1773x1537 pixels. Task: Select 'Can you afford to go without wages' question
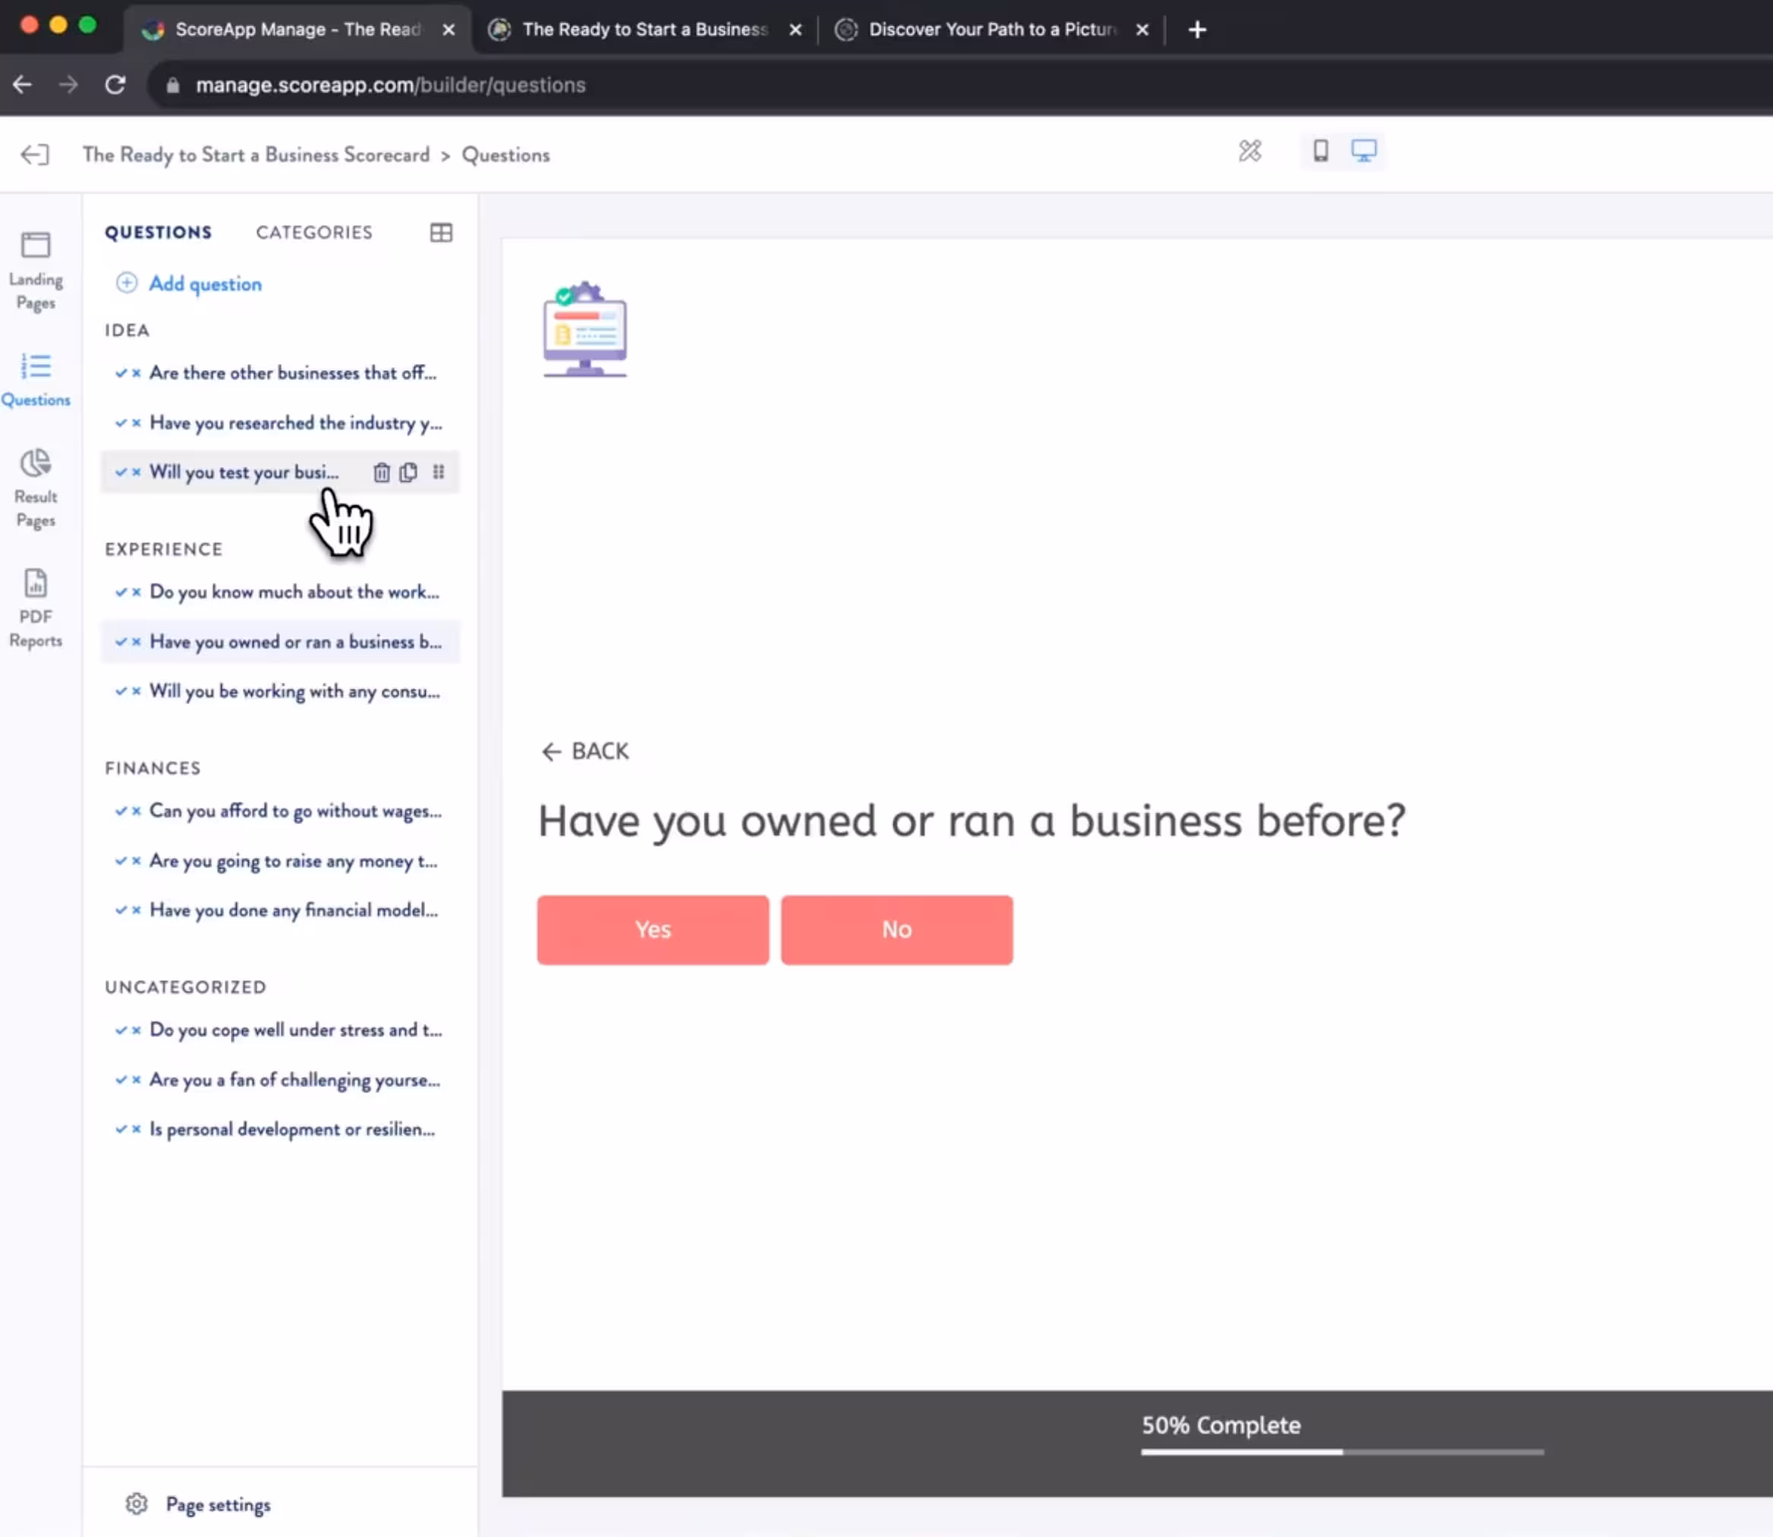click(294, 812)
